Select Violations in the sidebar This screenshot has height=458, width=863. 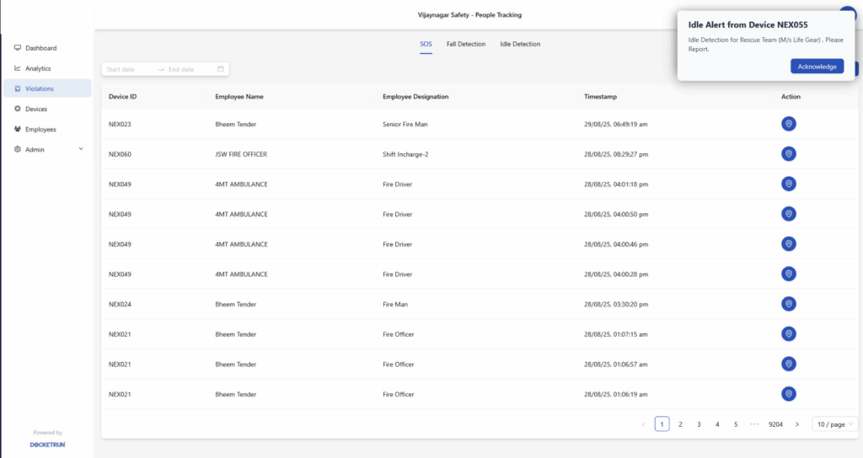coord(40,88)
